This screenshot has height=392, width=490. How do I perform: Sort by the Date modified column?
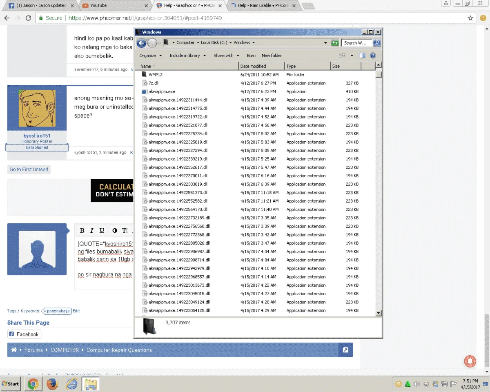pyautogui.click(x=261, y=66)
